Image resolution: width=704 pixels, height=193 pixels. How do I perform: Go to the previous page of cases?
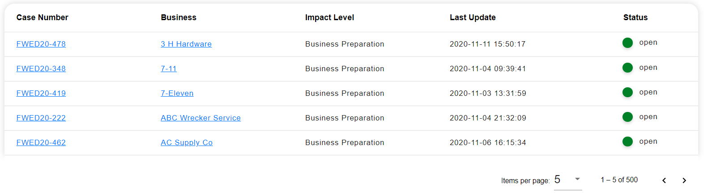pyautogui.click(x=664, y=180)
